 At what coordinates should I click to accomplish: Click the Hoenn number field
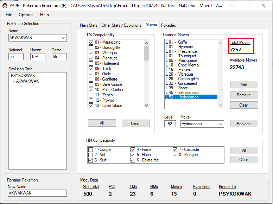(38, 57)
